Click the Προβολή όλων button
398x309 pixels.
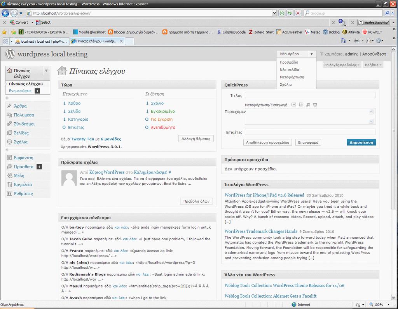[196, 201]
